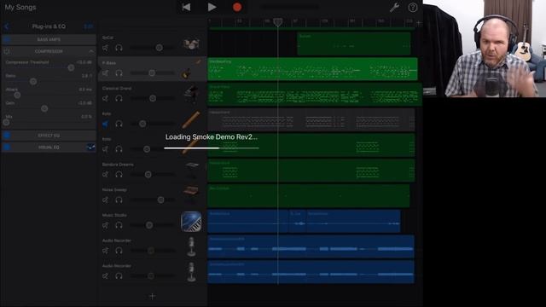This screenshot has height=307, width=546.
Task: Toggle the Effect EQ power switch
Action: [x=7, y=135]
